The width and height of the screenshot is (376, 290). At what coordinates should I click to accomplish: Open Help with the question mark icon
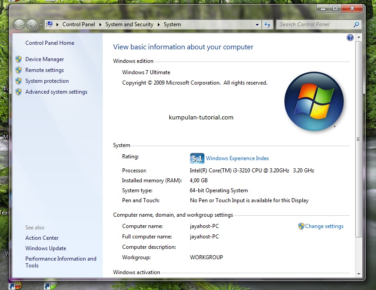(x=350, y=38)
